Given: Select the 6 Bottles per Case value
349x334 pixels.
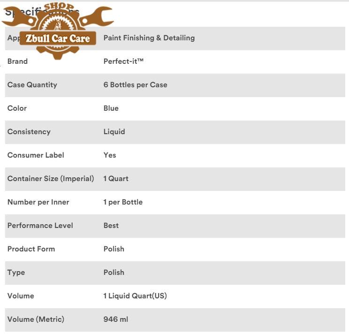Looking at the screenshot, I should [x=135, y=85].
